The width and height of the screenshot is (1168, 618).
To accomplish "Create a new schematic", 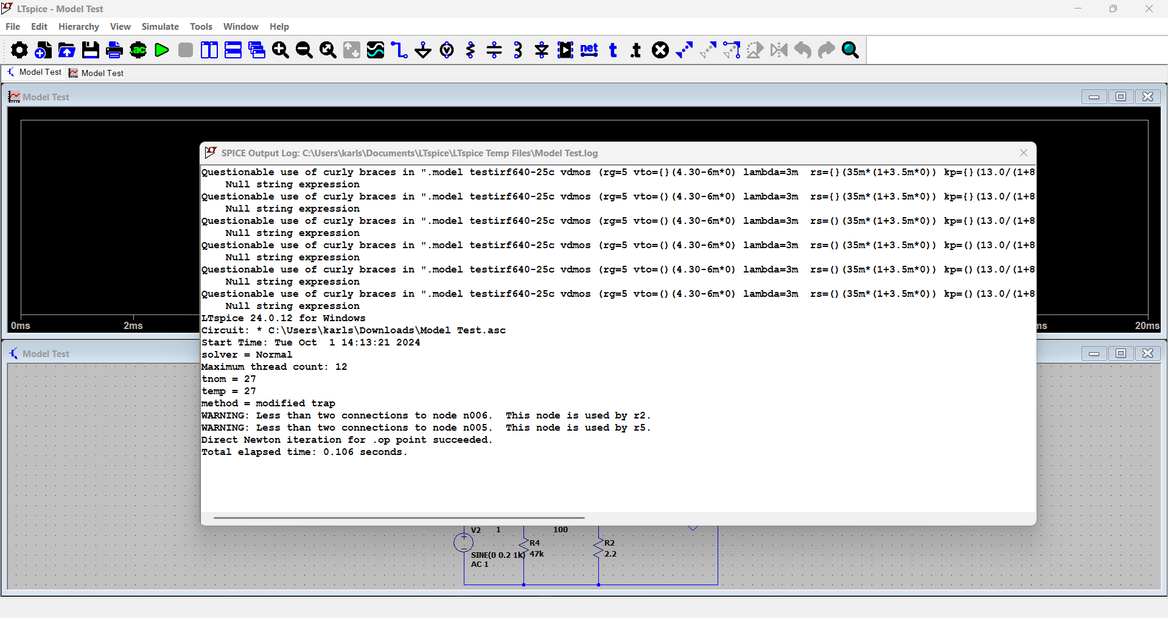I will tap(43, 50).
